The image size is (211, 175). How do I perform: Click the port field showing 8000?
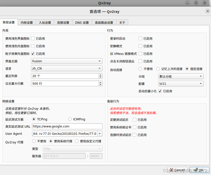click(x=96, y=156)
